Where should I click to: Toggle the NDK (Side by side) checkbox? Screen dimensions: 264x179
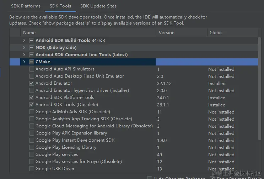pyautogui.click(x=32, y=48)
